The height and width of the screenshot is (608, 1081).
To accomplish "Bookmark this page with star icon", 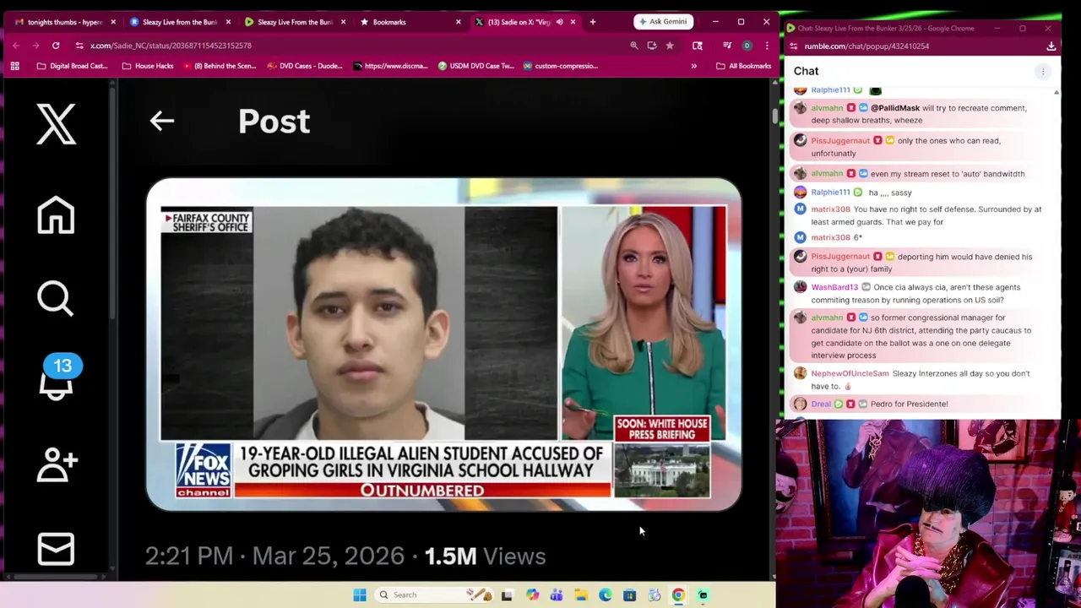I will click(x=670, y=46).
